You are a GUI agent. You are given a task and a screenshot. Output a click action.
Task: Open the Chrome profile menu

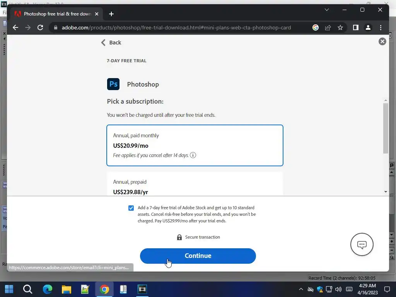pyautogui.click(x=368, y=27)
